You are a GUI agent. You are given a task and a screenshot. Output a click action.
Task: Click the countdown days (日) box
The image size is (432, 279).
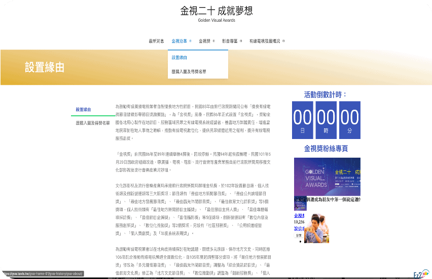click(302, 120)
